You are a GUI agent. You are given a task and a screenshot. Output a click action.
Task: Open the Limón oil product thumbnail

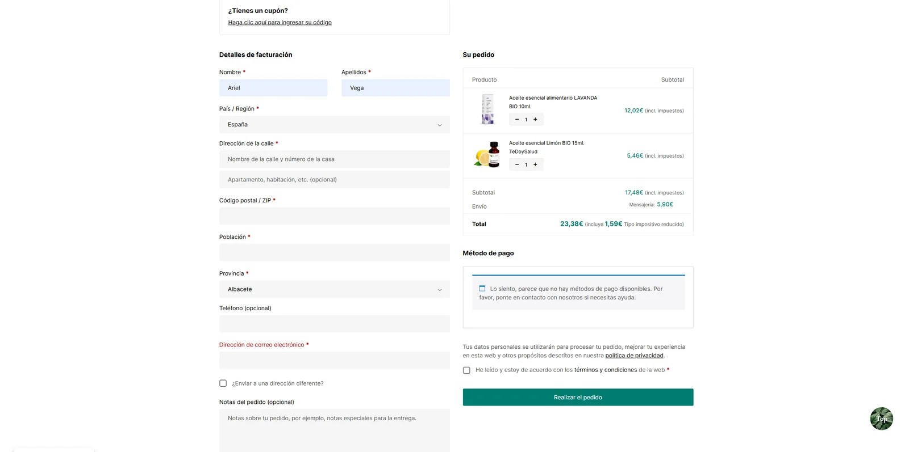(x=487, y=155)
